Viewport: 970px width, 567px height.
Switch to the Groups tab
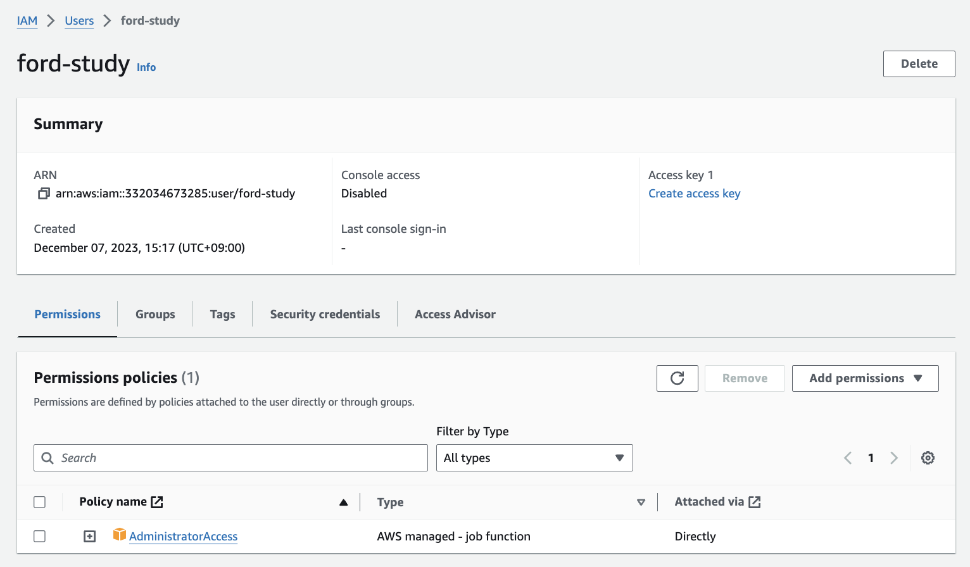155,315
